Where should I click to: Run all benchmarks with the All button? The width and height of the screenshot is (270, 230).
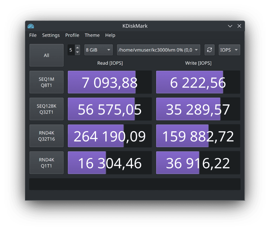point(46,55)
